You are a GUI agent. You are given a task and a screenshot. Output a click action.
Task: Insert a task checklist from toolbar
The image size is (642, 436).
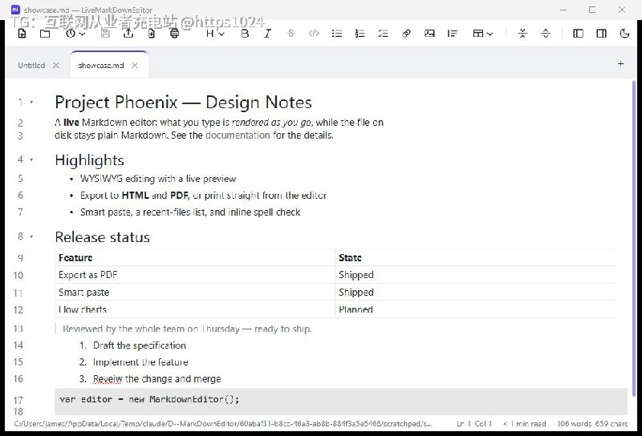click(384, 34)
